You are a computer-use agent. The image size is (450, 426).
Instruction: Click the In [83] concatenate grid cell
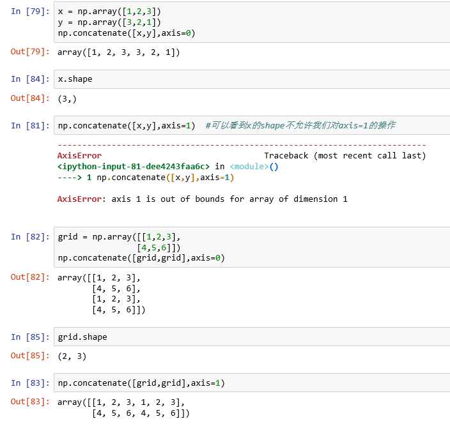(252, 383)
